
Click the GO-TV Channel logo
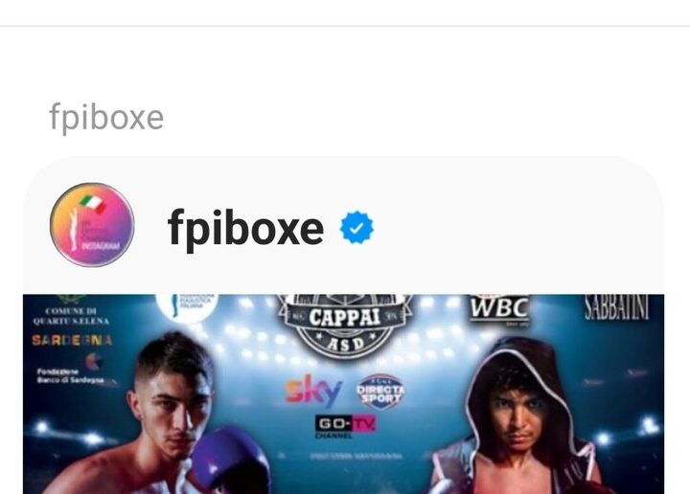coord(345,426)
